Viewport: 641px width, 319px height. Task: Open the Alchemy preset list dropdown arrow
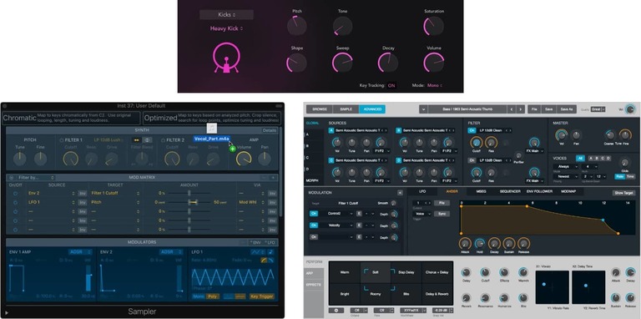click(423, 109)
